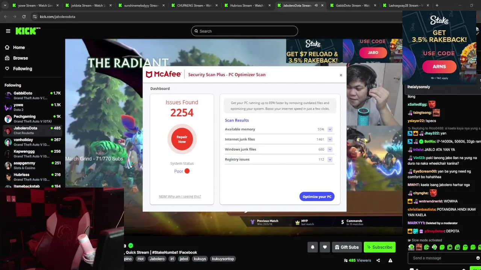Report the stream with warning icon
Screen dimensions: 481x270
390,260
